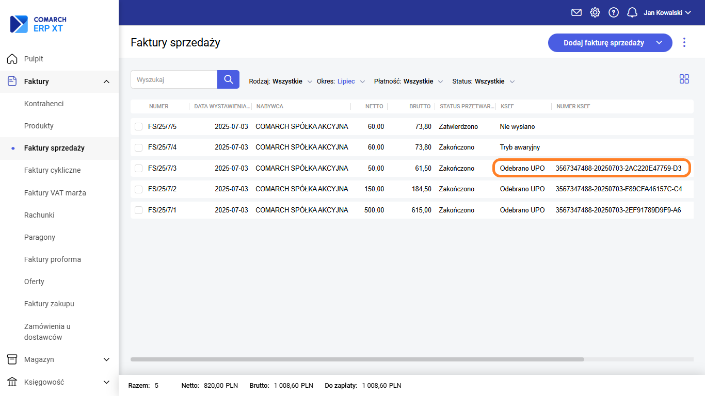Click the Wyszukaj search input field
The image size is (705, 396).
174,79
